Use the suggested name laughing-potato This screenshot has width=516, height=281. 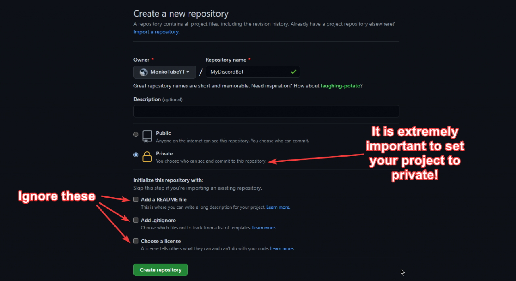[x=341, y=86]
